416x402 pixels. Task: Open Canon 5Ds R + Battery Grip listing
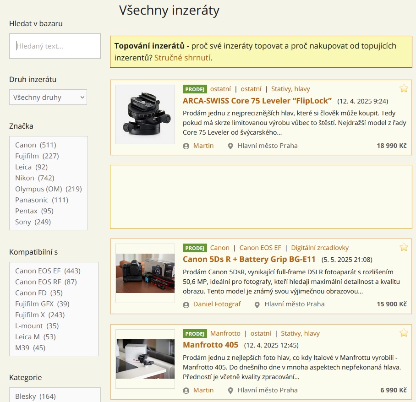pyautogui.click(x=249, y=259)
